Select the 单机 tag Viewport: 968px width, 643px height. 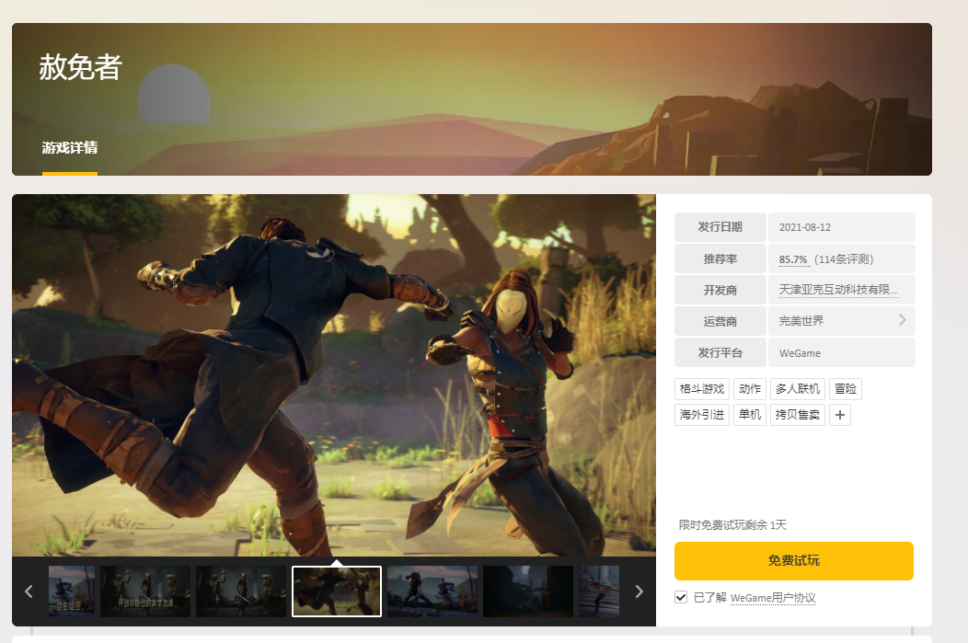click(749, 415)
